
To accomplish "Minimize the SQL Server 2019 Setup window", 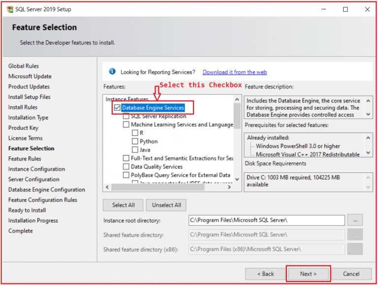I will 323,9.
